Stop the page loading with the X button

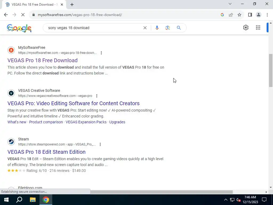pyautogui.click(x=23, y=15)
